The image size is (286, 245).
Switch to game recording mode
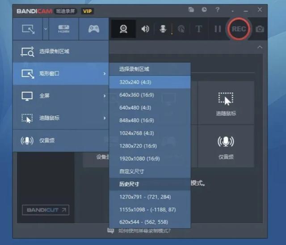[x=94, y=29]
